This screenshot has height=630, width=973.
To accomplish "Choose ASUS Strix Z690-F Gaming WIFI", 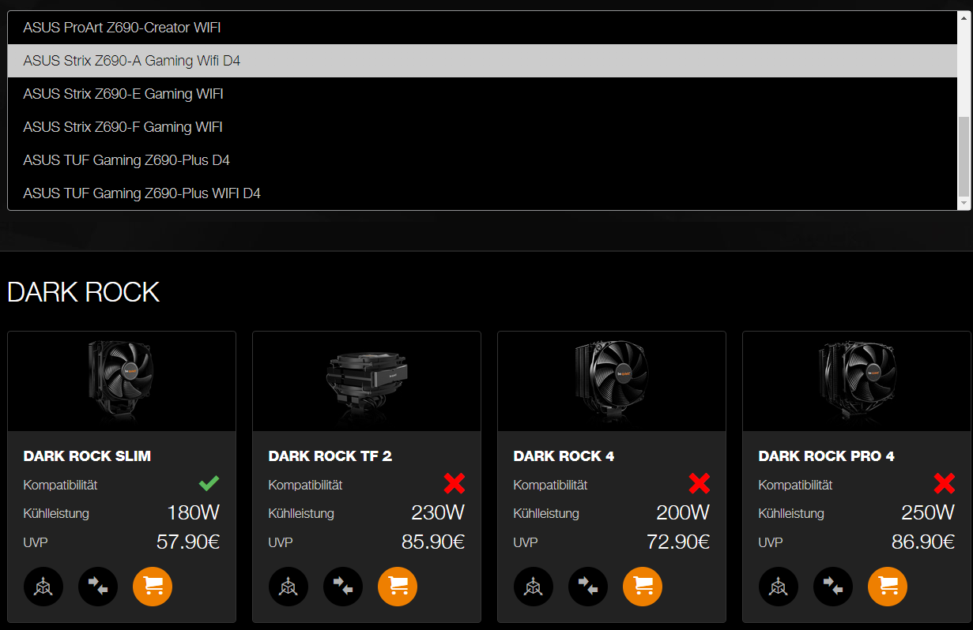I will click(x=482, y=127).
